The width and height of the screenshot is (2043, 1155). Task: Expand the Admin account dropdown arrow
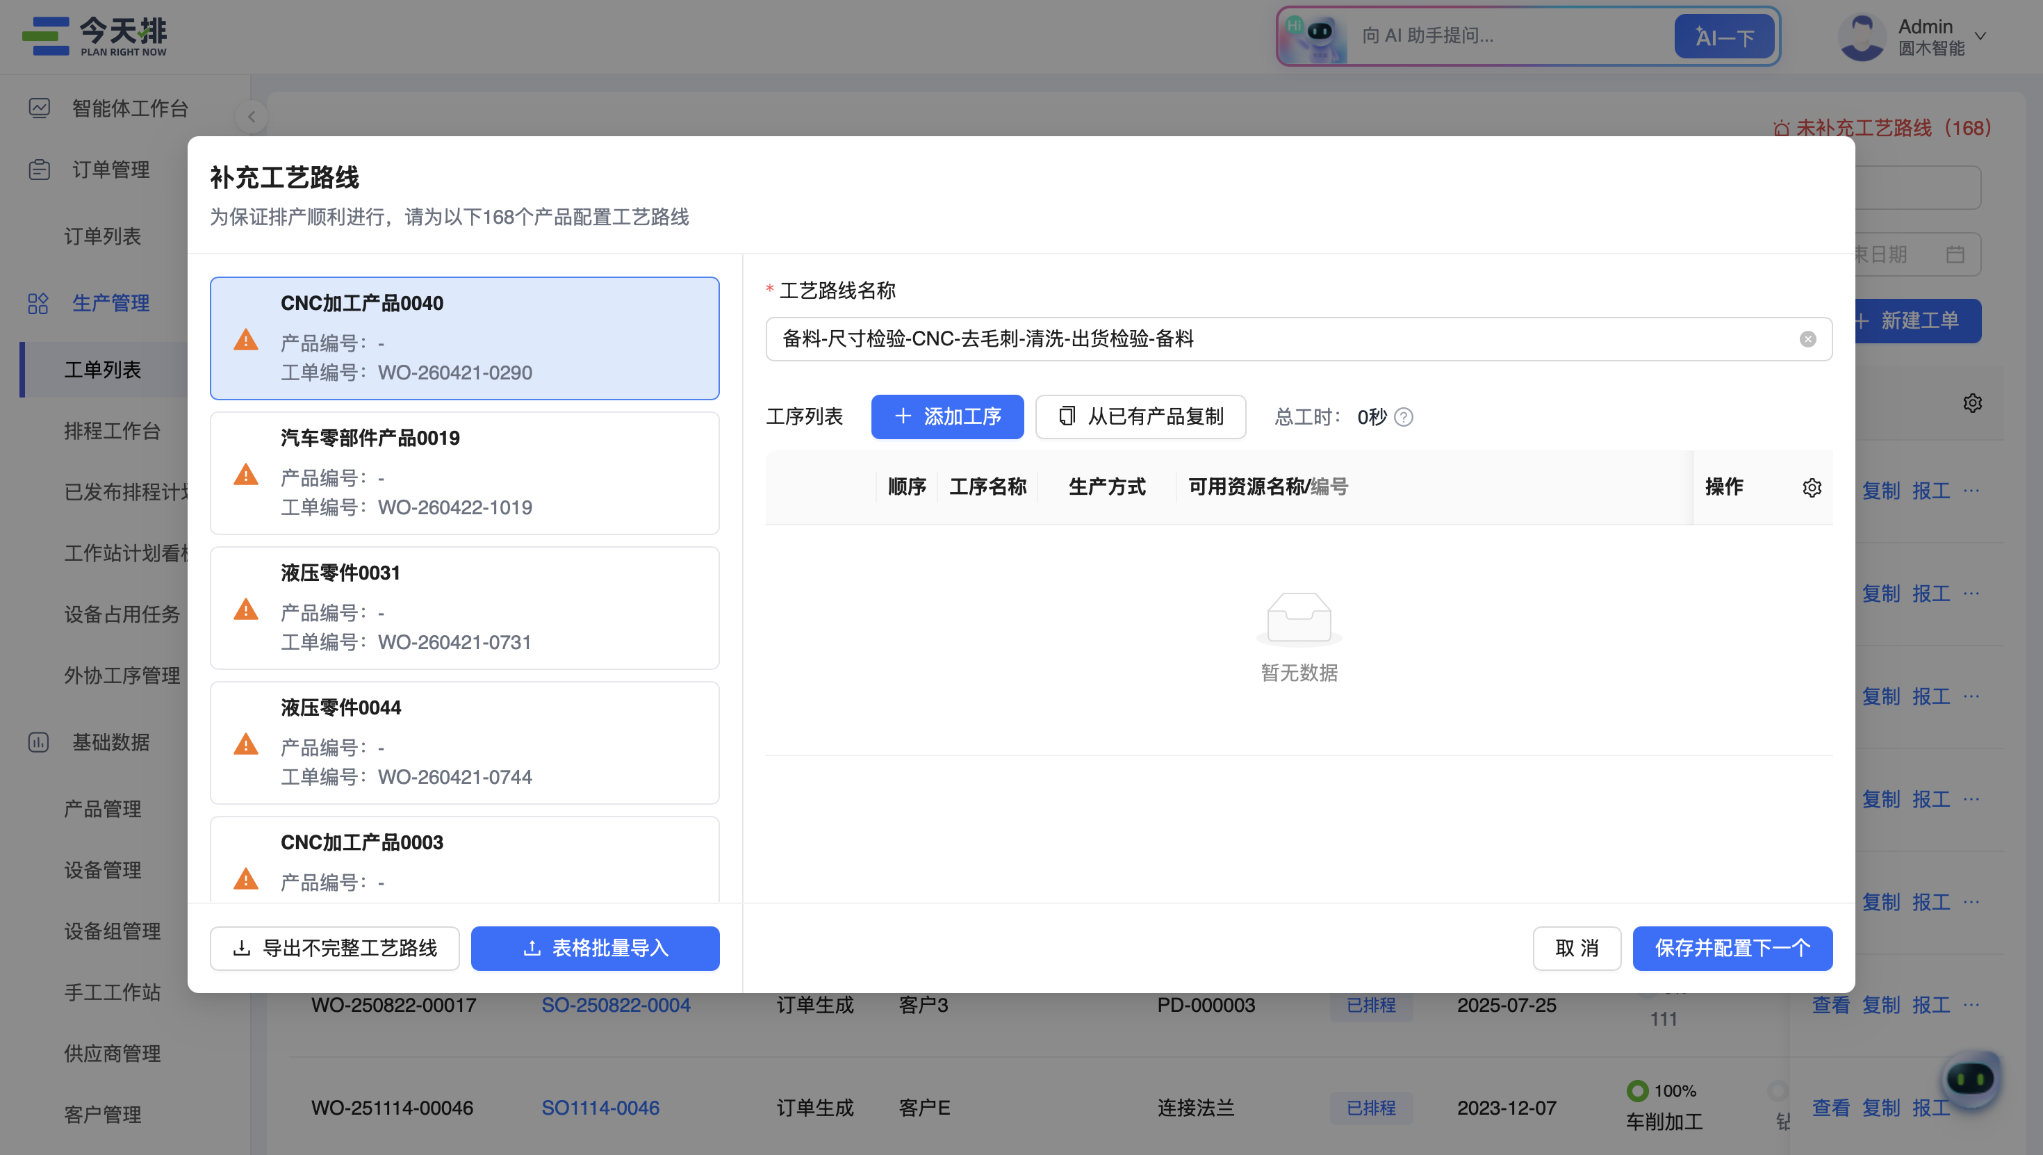[x=1980, y=37]
